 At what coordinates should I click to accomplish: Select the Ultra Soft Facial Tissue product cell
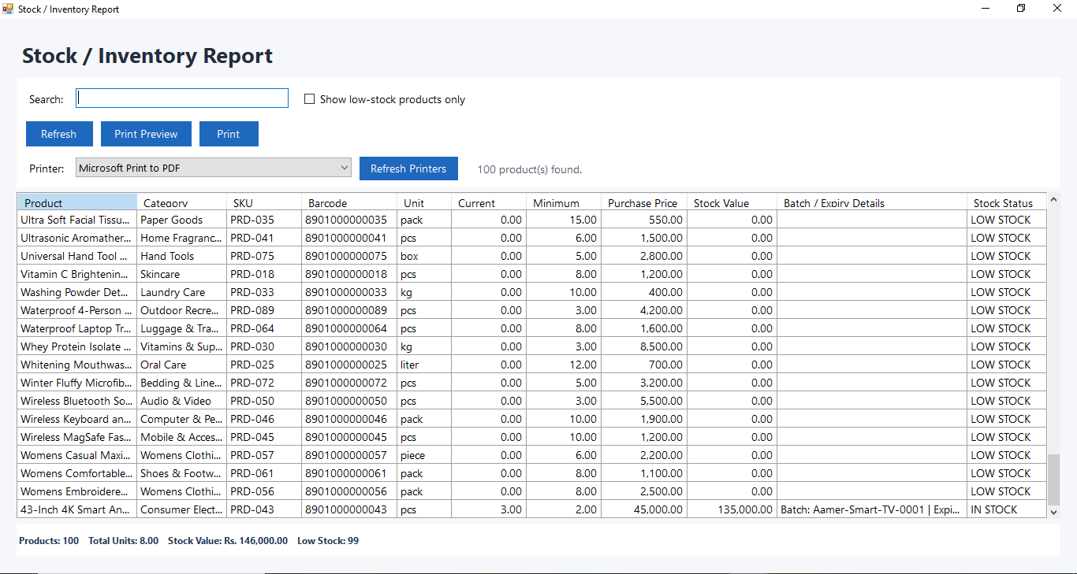click(77, 220)
